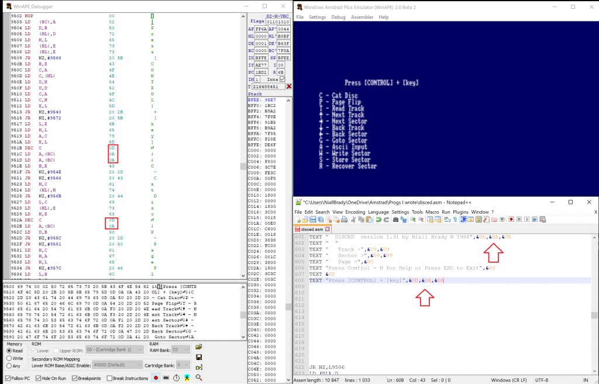Click Find and Replace icon in Notepad++
Screen dimensions: 599x384
point(404,220)
